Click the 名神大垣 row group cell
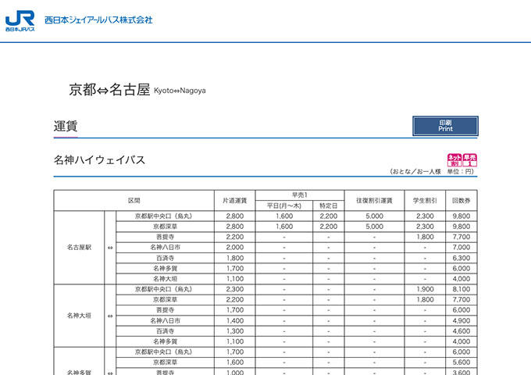Viewport: 531px width, 375px height. (79, 316)
